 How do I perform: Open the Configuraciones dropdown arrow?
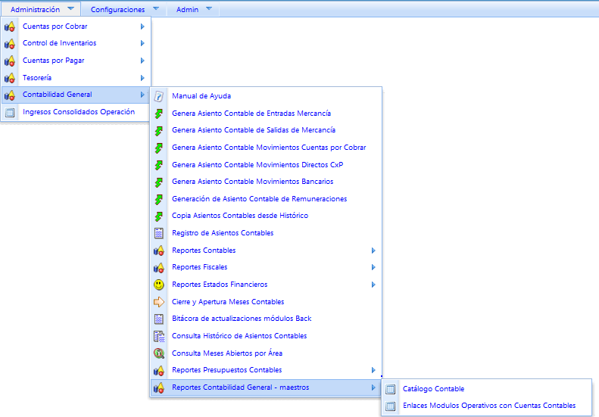pos(155,8)
